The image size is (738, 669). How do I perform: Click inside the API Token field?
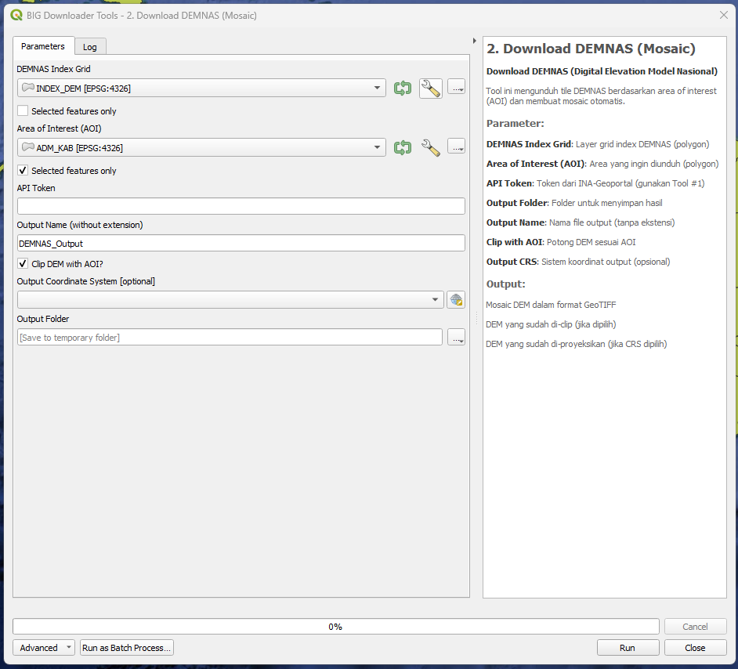(x=241, y=206)
